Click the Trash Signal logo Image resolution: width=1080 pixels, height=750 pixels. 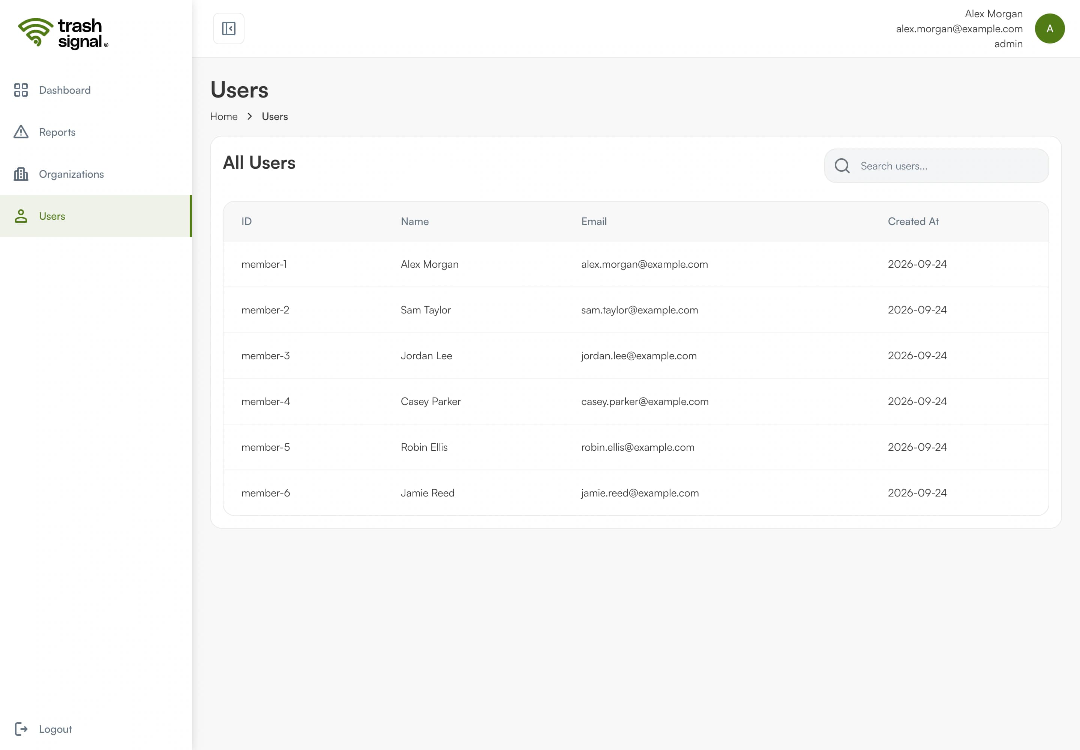tap(63, 33)
